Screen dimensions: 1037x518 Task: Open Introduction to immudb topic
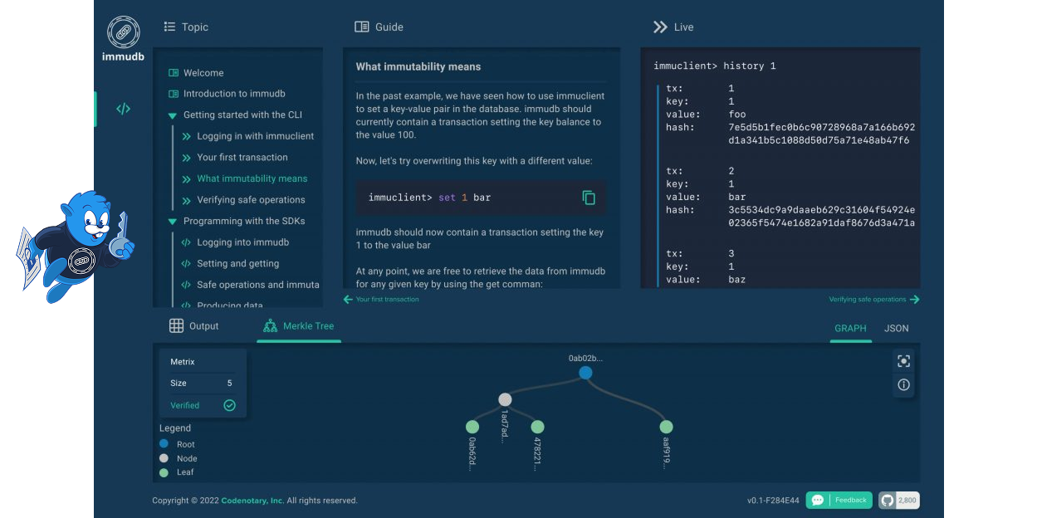(x=234, y=94)
